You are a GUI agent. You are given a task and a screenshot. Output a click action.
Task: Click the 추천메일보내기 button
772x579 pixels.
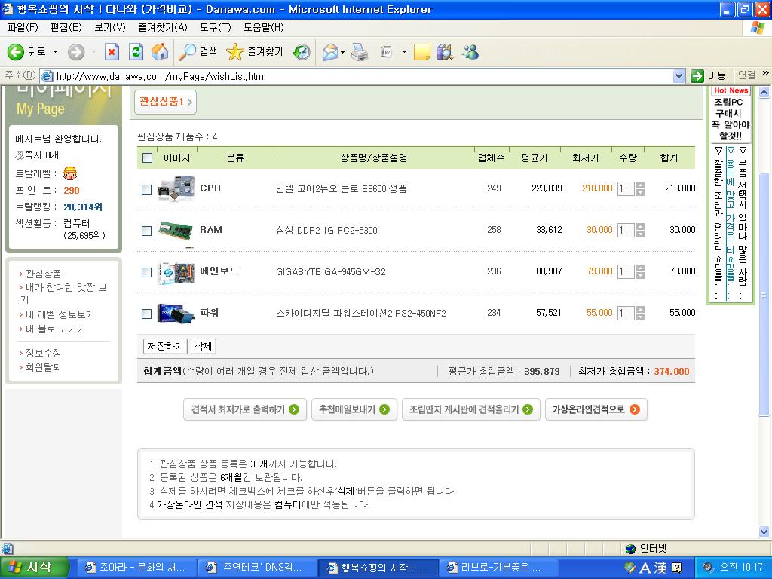point(354,409)
